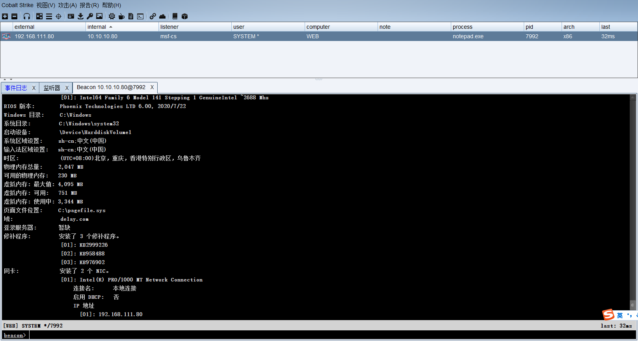Click KB2999226 in the console output
The height and width of the screenshot is (341, 638).
[x=93, y=245]
